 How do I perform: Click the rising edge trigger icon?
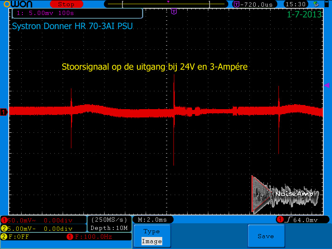[x=288, y=220]
